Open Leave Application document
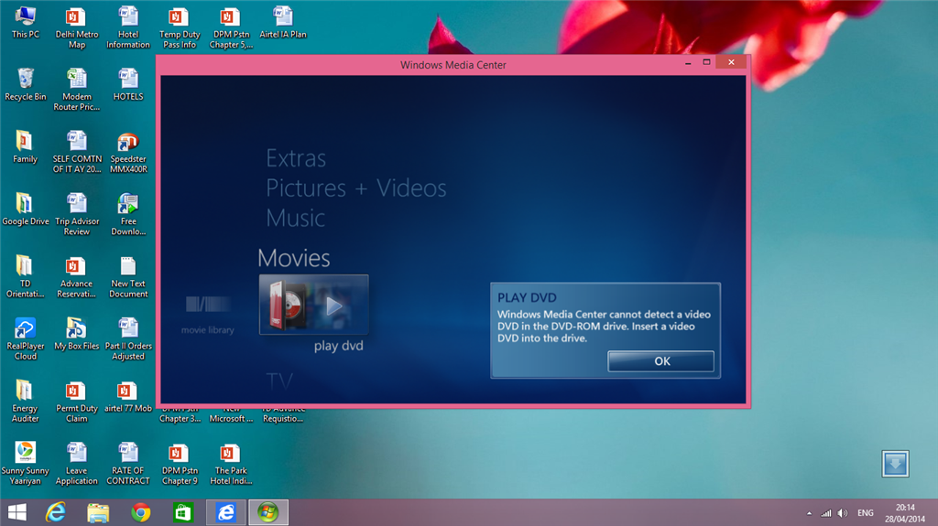 [77, 463]
